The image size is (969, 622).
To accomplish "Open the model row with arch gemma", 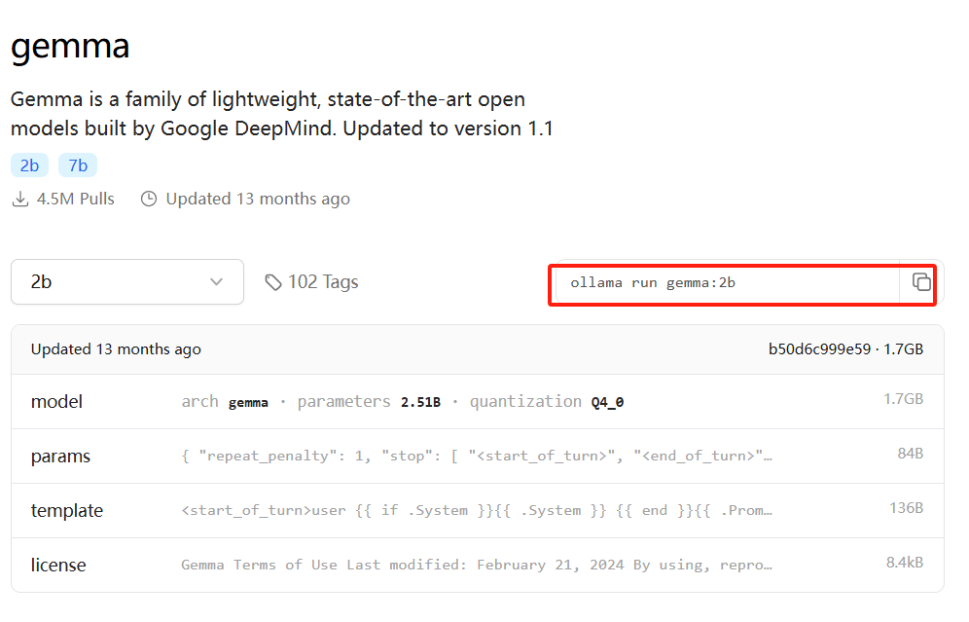I will click(477, 401).
